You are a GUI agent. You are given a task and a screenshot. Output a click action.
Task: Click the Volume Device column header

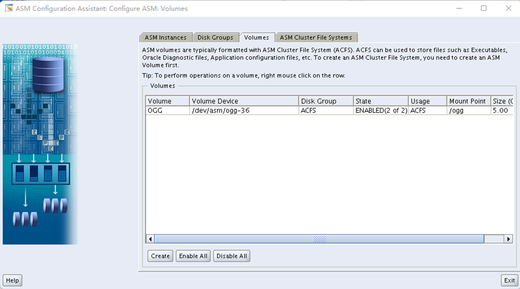pos(244,101)
